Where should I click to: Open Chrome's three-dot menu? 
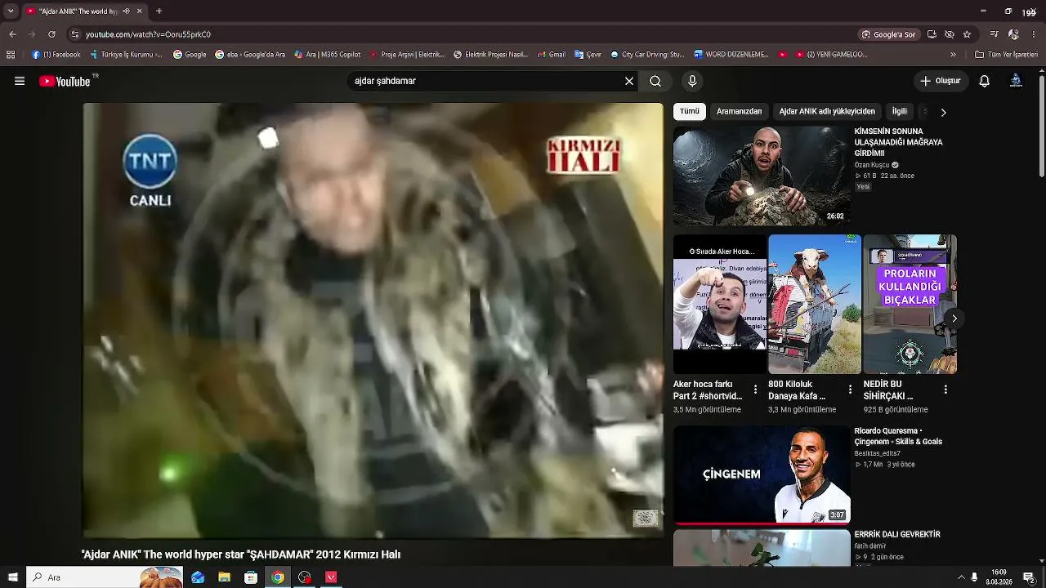point(1034,34)
